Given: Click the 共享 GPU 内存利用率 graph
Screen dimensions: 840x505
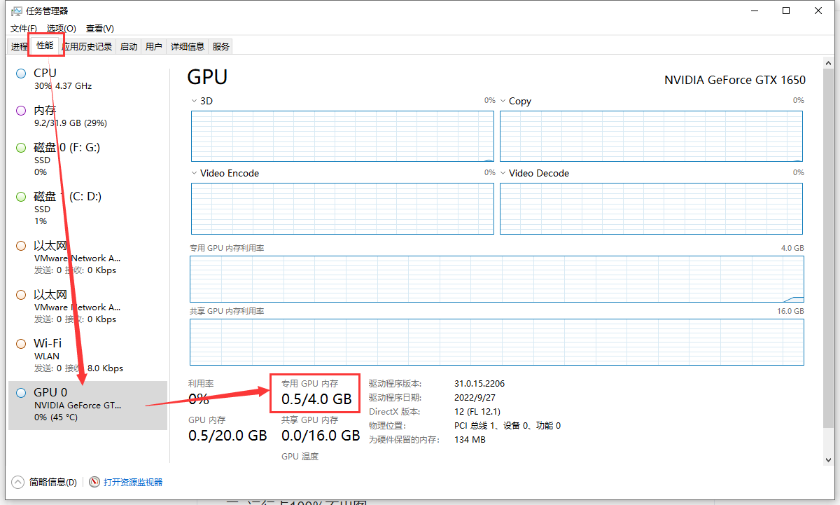Looking at the screenshot, I should tap(497, 342).
